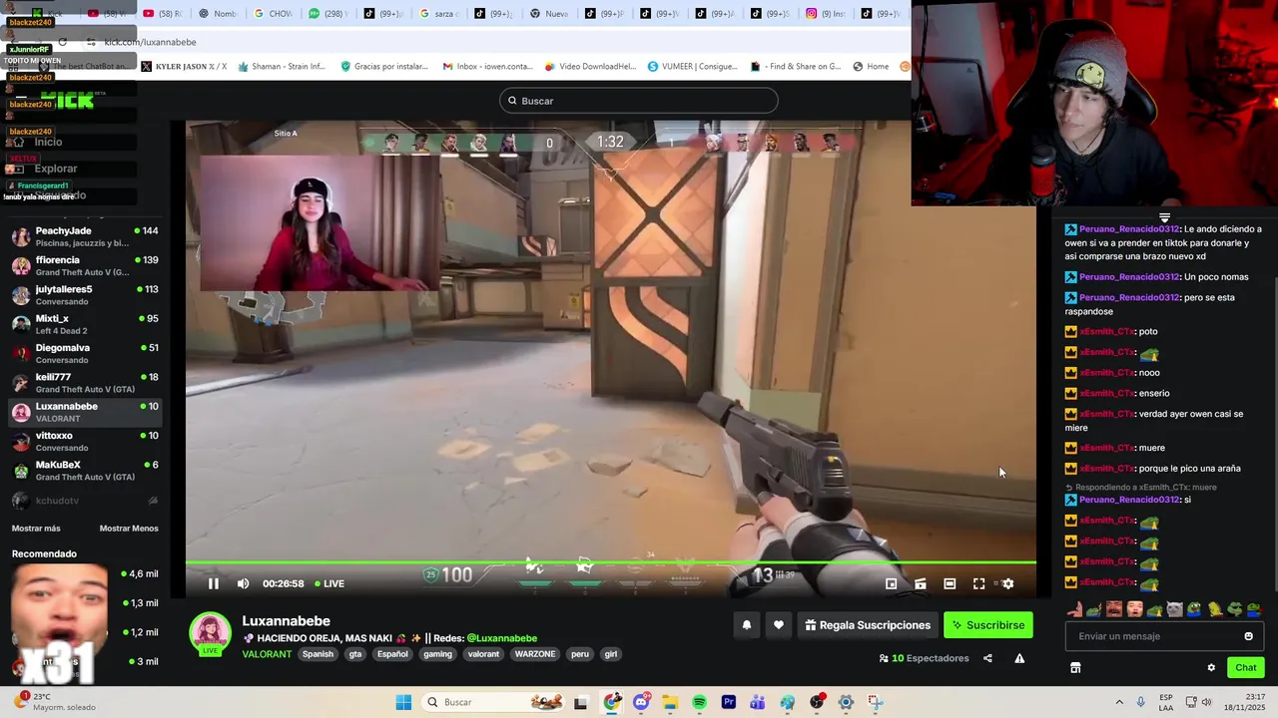Screen dimensions: 1278x718
Task: Open Diegomalva channel in sidebar
Action: pos(85,353)
